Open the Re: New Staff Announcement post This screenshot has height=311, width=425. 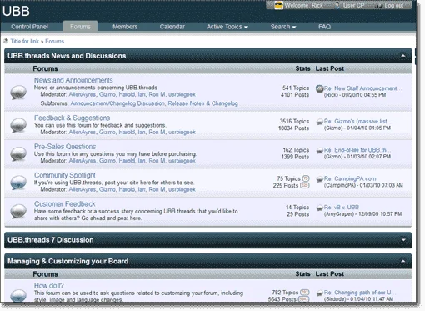coord(362,88)
